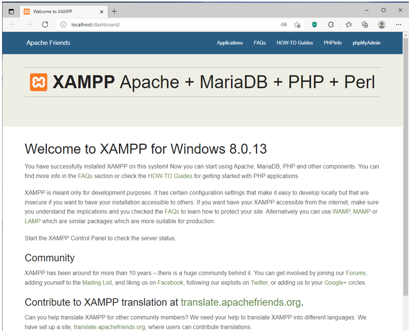
Task: Maximize the browser window
Action: pyautogui.click(x=384, y=10)
